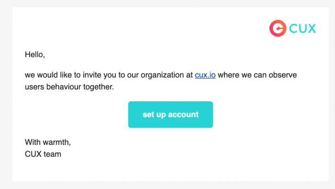This screenshot has height=189, width=335.
Task: Click the letter C in the teal CUX wordmark
Action: point(293,28)
